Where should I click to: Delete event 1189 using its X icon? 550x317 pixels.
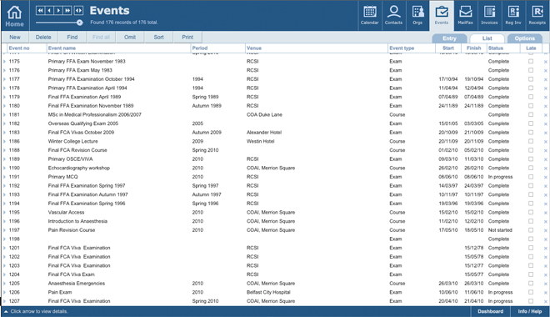tap(546, 159)
